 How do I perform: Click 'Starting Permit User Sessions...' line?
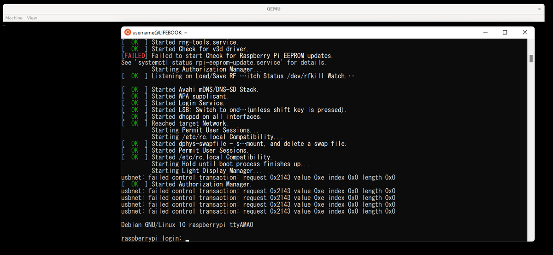[206, 130]
